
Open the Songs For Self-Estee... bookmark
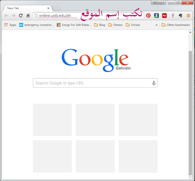pos(74,25)
